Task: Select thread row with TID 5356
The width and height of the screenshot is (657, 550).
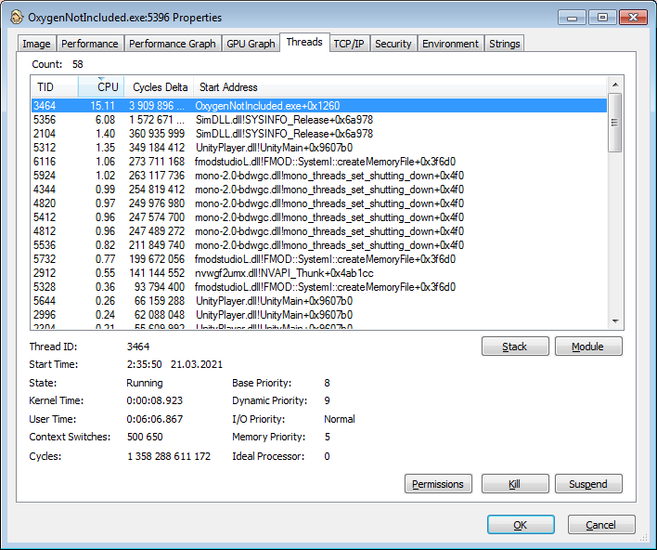Action: click(319, 120)
